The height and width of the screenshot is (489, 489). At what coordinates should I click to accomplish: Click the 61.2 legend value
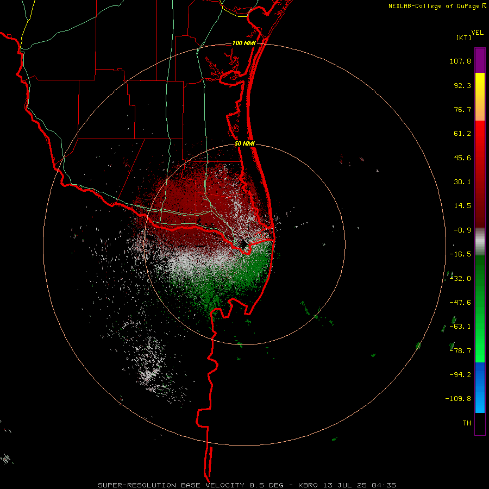click(462, 134)
